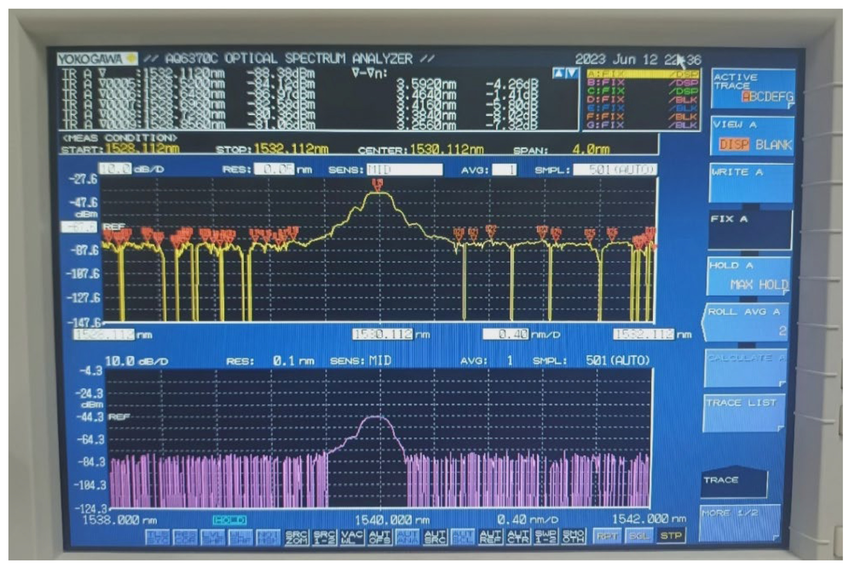Click the SMPL 501(AUTO) field
The image size is (848, 568).
[x=615, y=169]
